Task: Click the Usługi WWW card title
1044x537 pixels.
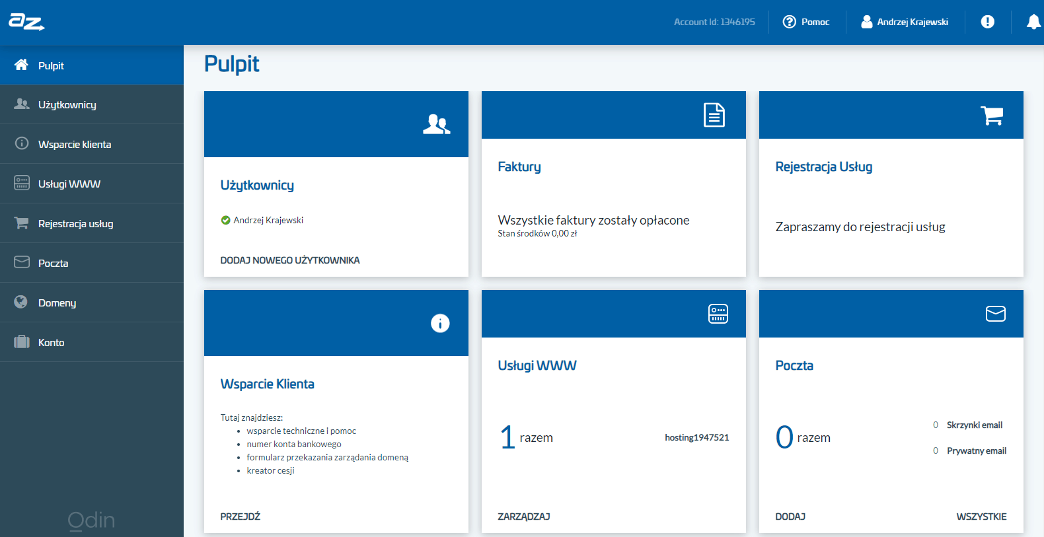Action: coord(537,365)
